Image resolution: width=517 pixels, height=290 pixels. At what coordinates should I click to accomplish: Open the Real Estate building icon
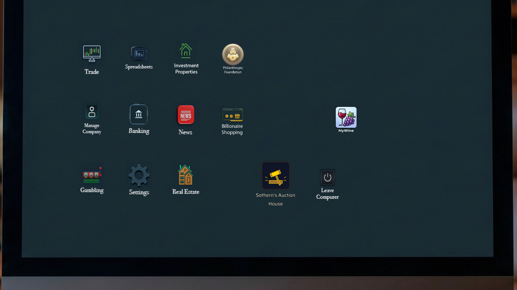pos(186,175)
